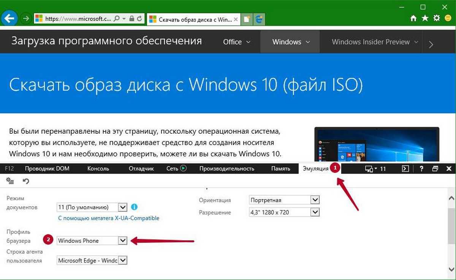Click the browser Back arrow button
Image resolution: width=456 pixels, height=280 pixels.
9,18
